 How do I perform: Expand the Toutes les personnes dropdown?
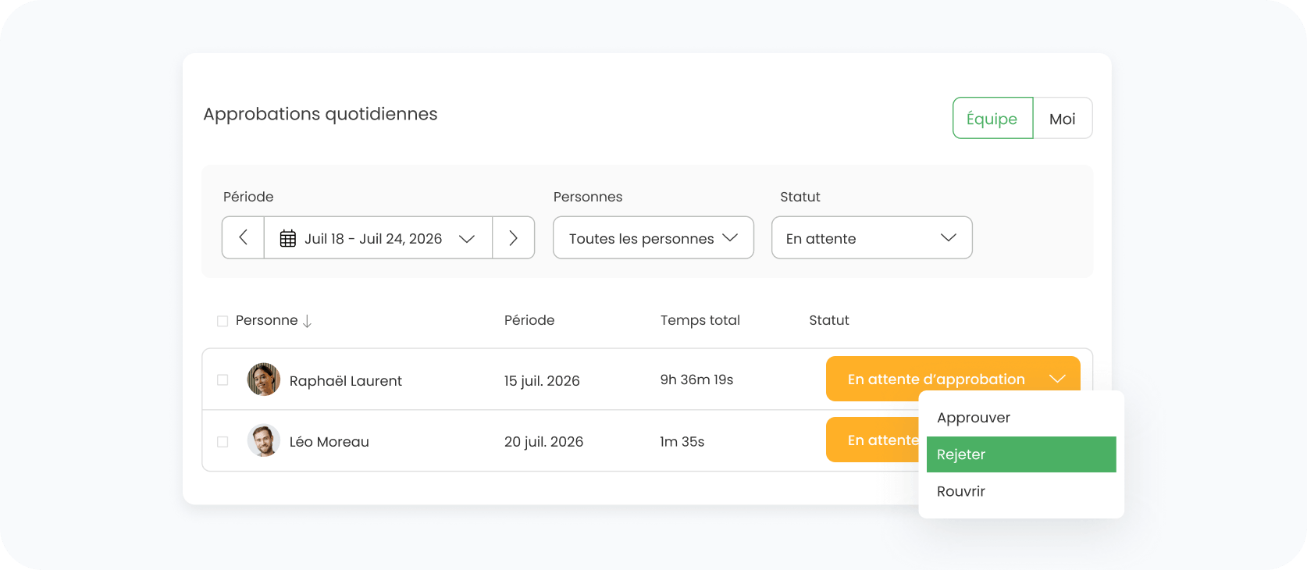coord(653,238)
